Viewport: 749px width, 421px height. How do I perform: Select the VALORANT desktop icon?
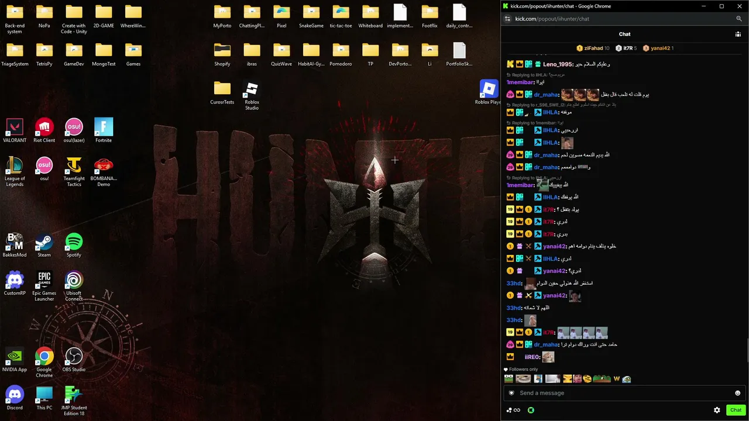[x=15, y=131]
